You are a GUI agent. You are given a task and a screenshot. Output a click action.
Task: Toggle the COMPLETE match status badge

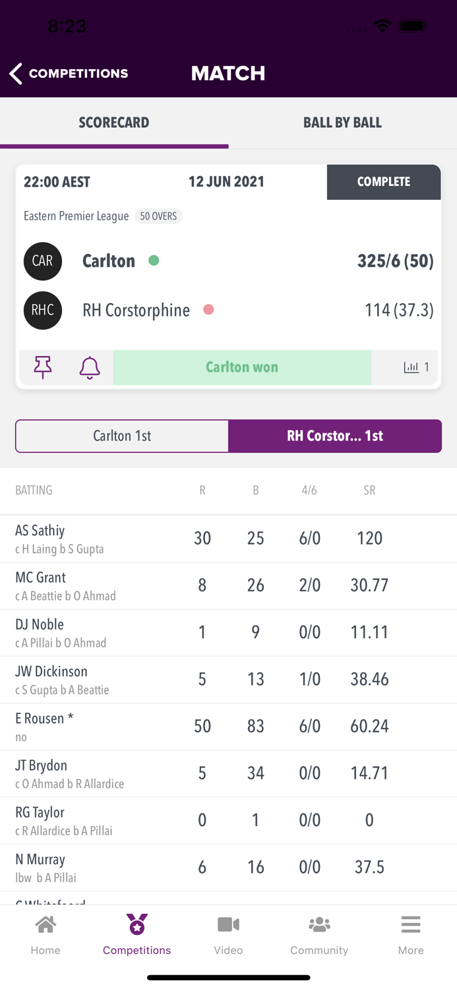point(384,182)
